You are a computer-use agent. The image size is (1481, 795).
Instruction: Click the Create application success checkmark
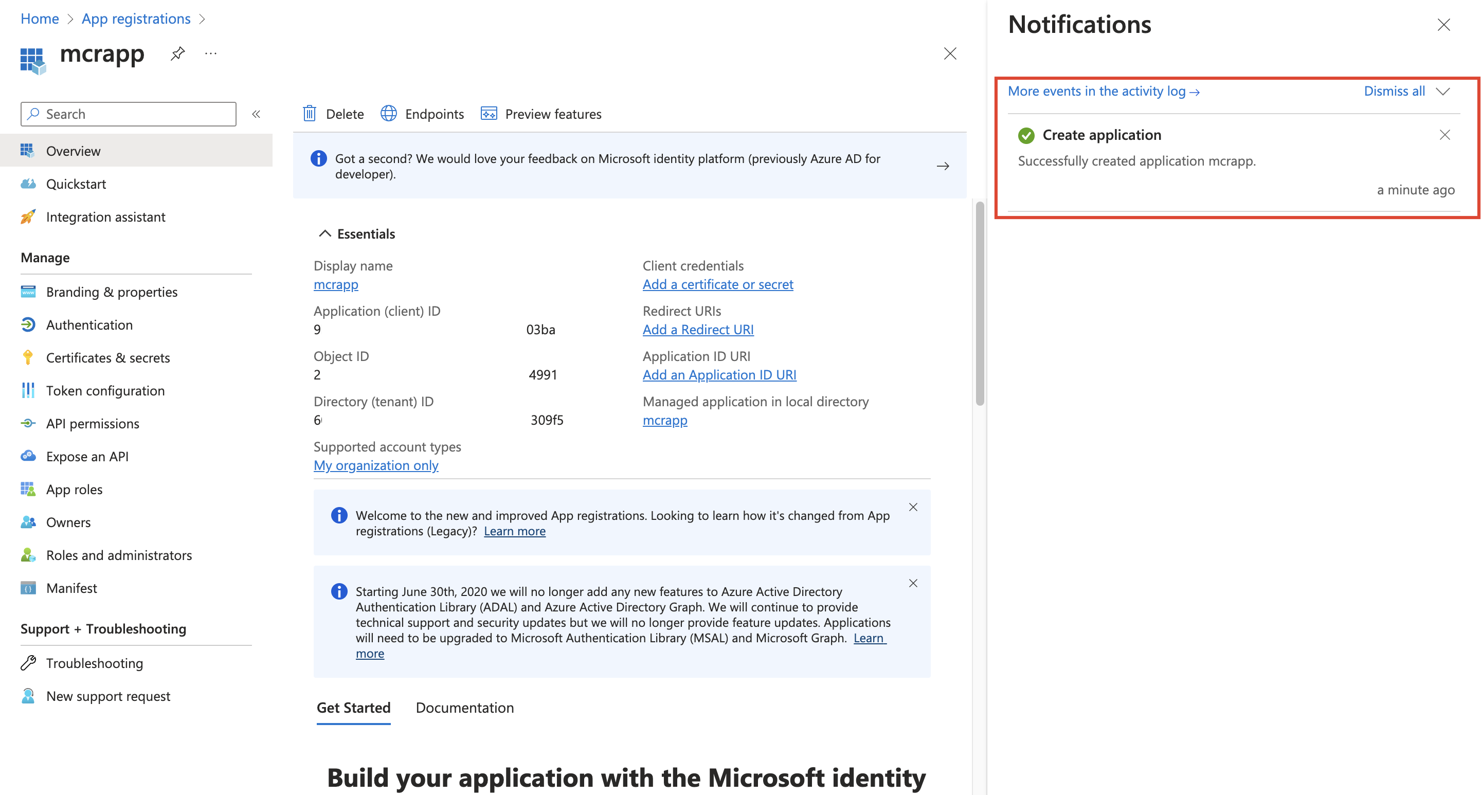(x=1026, y=135)
